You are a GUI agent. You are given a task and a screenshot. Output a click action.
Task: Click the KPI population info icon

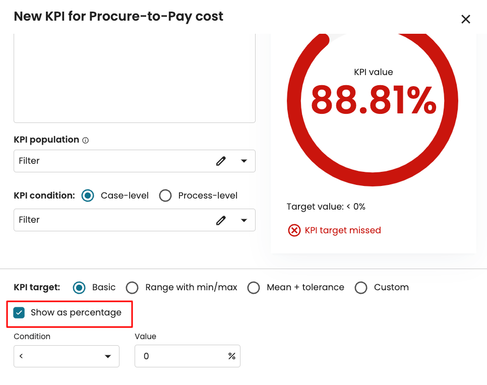coord(85,141)
